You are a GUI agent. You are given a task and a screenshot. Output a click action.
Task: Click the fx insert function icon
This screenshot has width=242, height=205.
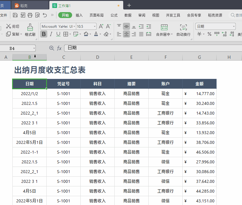click(x=59, y=48)
